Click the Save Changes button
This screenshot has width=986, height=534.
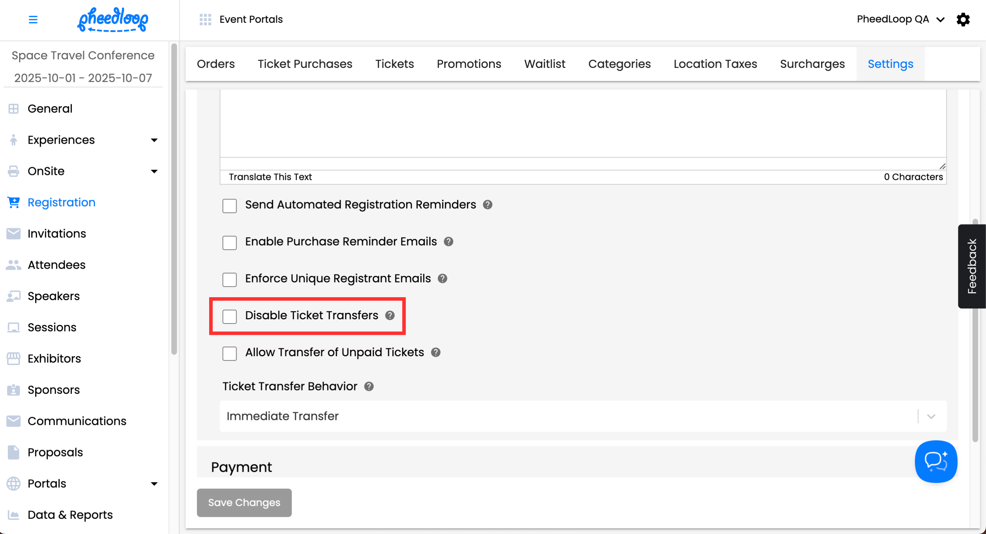tap(244, 502)
